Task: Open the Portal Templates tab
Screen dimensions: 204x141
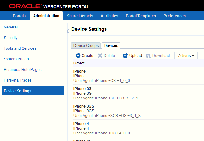Action: click(141, 16)
